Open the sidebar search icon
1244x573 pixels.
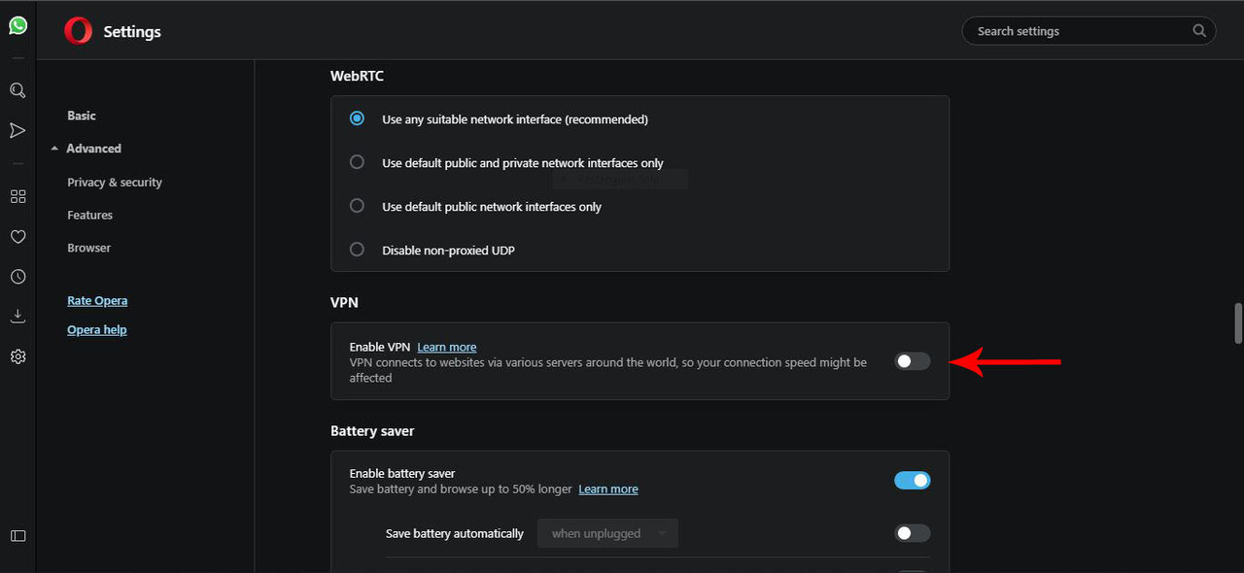[17, 90]
